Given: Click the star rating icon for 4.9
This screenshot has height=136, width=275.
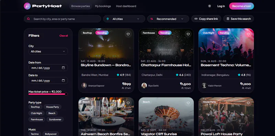Looking at the screenshot, I should [x=118, y=75].
